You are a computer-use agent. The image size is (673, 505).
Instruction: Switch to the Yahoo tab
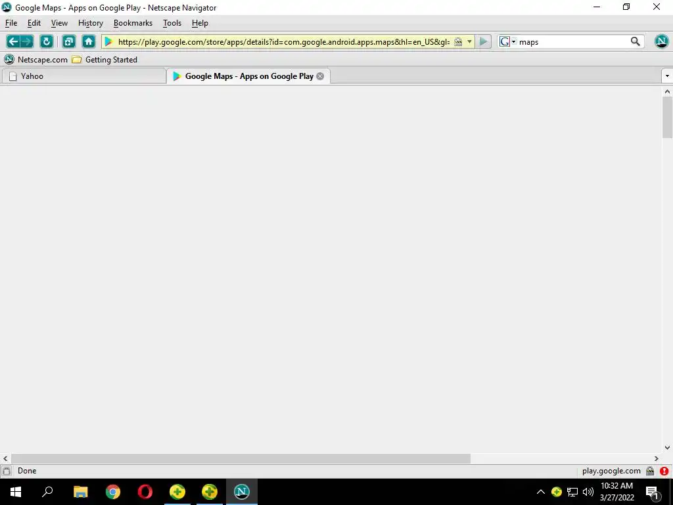(83, 76)
